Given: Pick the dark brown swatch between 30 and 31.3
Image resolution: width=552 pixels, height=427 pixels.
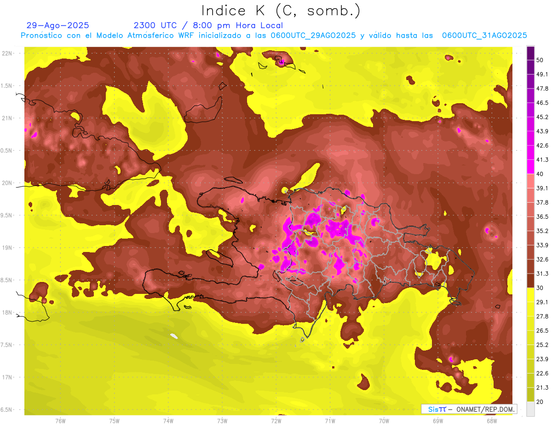Looking at the screenshot, I should tap(531, 281).
